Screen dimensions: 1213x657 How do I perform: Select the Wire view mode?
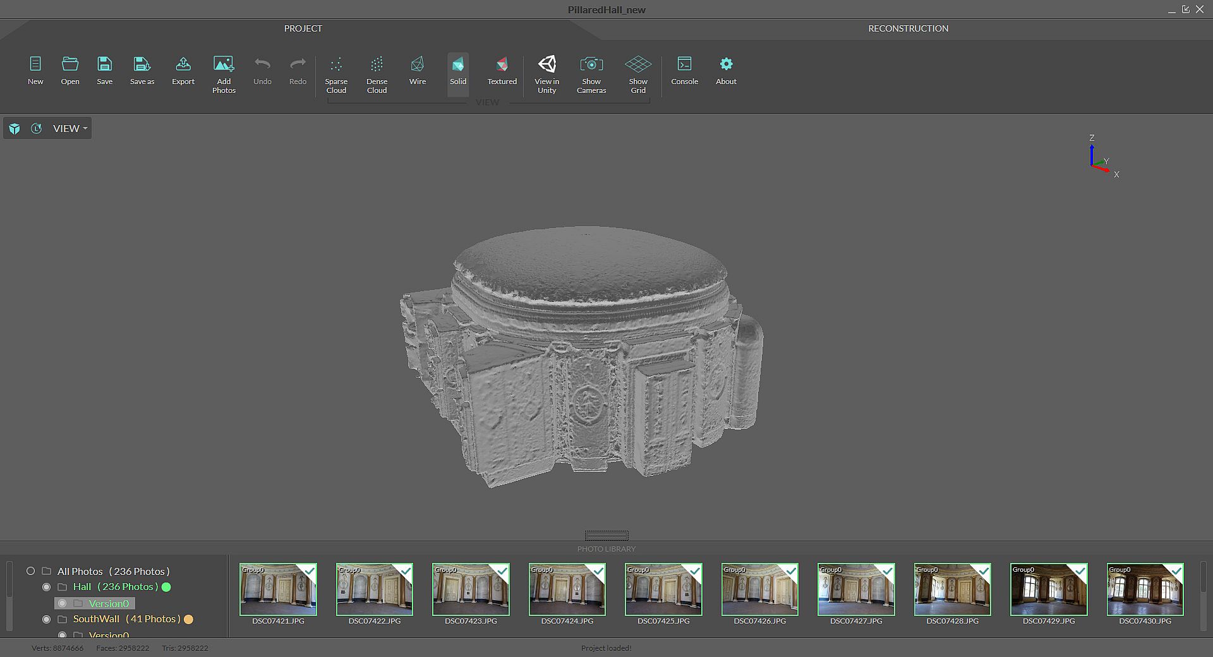pyautogui.click(x=417, y=65)
